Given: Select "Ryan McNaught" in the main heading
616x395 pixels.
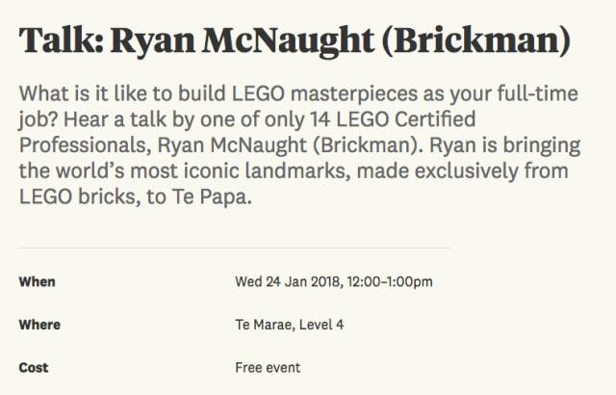Looking at the screenshot, I should [242, 41].
